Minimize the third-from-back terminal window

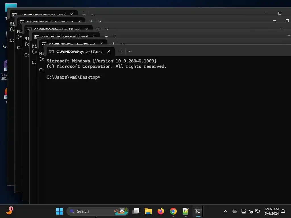[x=282, y=28]
